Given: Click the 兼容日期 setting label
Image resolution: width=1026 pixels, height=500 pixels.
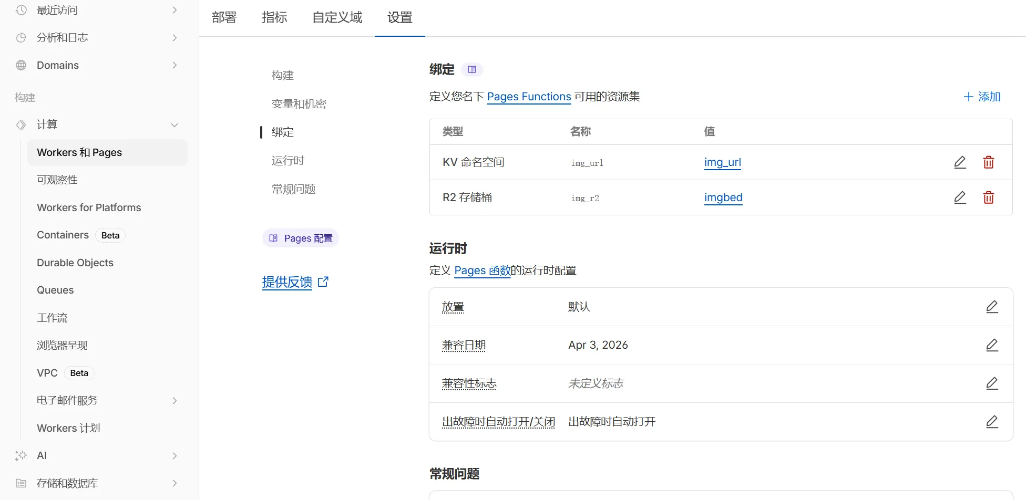Looking at the screenshot, I should (464, 345).
